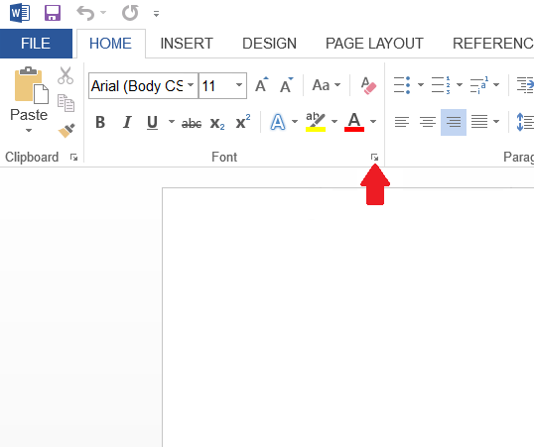Open justify options dropdown arrow
Image resolution: width=534 pixels, height=447 pixels.
tap(496, 122)
